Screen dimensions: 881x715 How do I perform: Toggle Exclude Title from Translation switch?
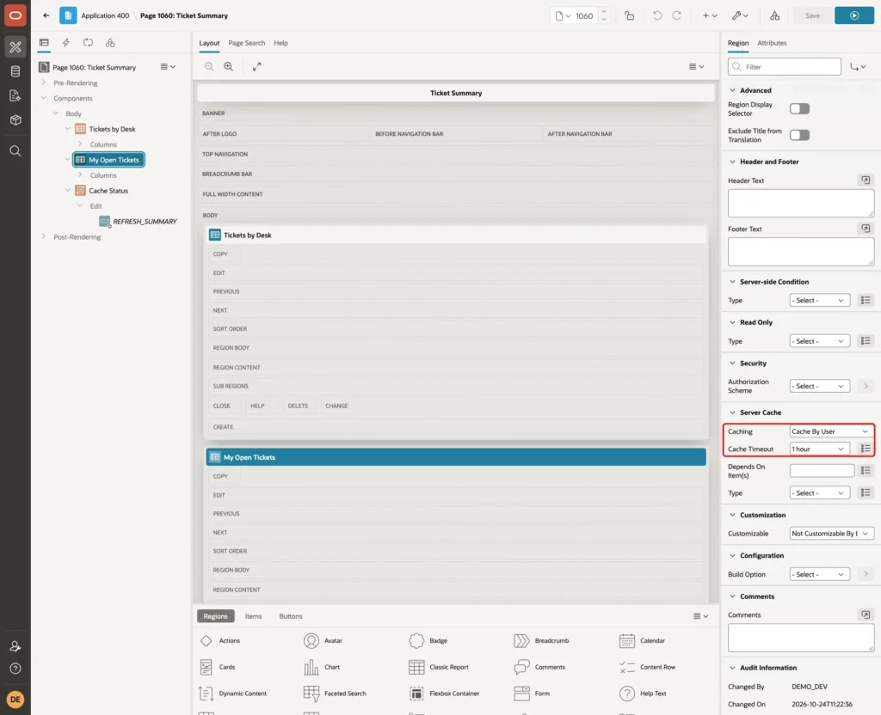[x=799, y=135]
